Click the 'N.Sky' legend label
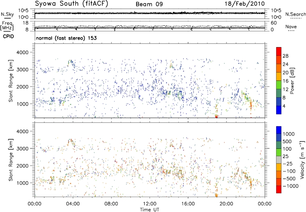306x212 pixels. 7,14
